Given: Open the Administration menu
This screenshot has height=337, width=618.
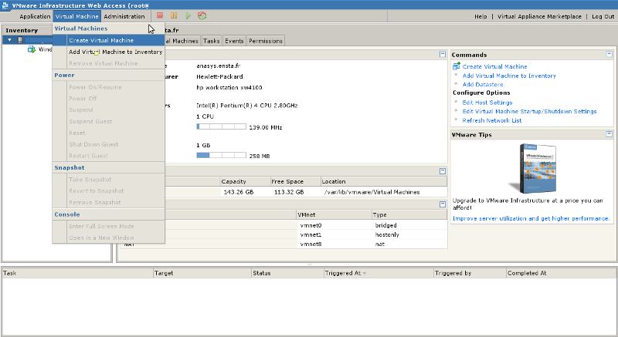Looking at the screenshot, I should [124, 16].
